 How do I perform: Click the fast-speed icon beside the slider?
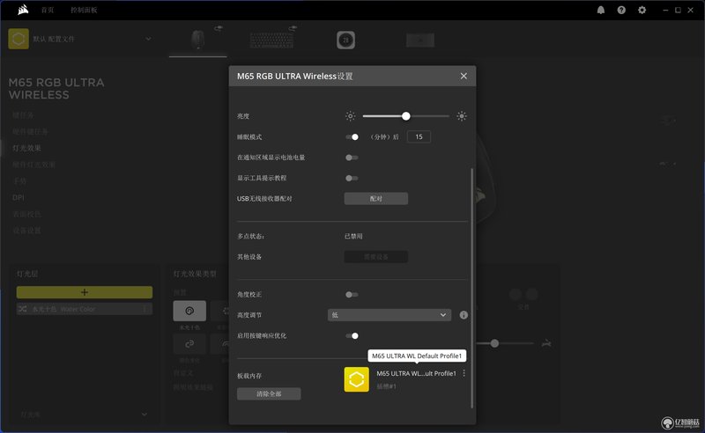546,343
